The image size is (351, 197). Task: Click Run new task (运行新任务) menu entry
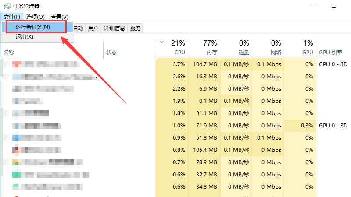click(x=33, y=27)
